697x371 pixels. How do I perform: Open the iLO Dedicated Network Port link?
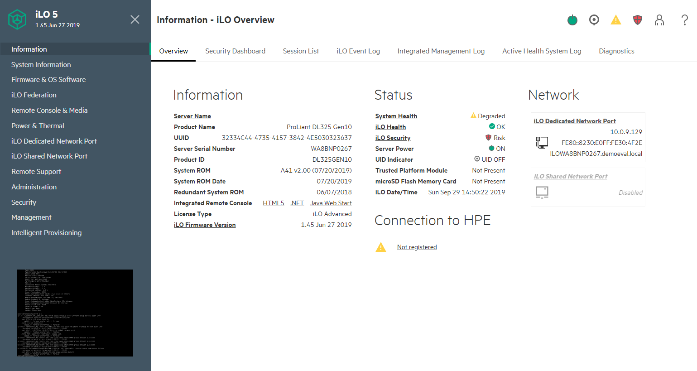tap(574, 121)
